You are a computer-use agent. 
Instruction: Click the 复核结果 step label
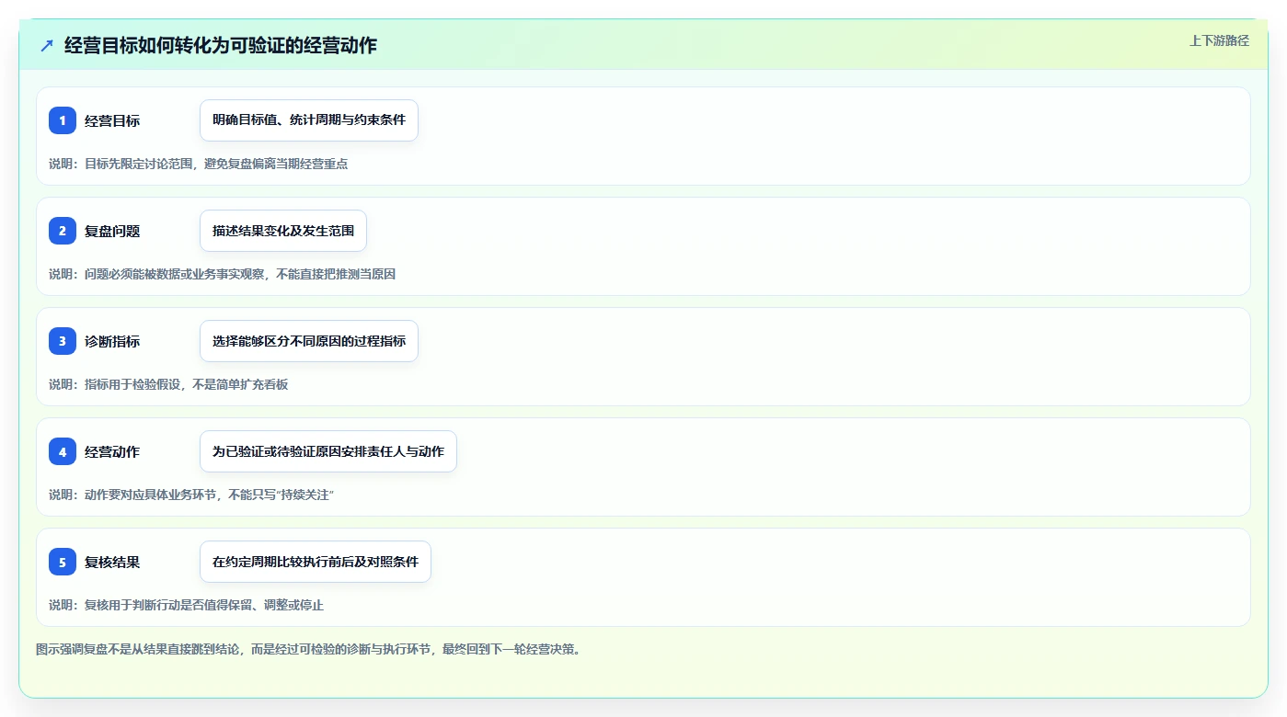[112, 562]
